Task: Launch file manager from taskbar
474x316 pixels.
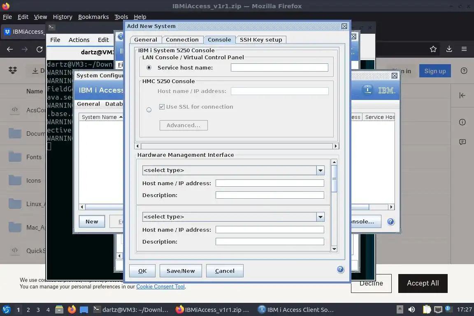Action: tap(59, 310)
